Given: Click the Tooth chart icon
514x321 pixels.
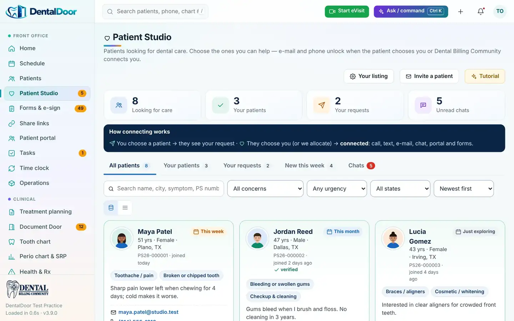Looking at the screenshot, I should point(12,242).
